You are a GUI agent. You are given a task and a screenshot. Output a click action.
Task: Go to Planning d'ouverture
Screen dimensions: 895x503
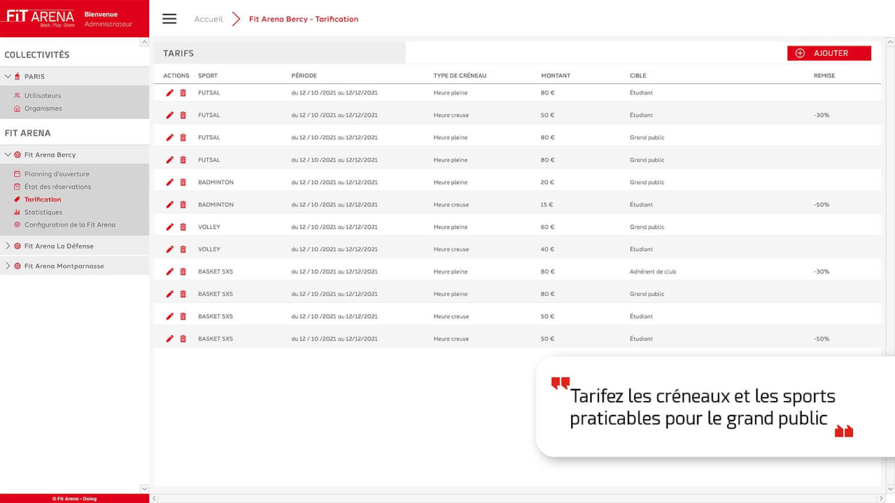(57, 174)
